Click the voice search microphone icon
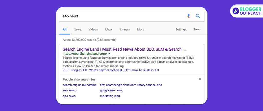Screen dimensions: 263x111 pos(189,16)
